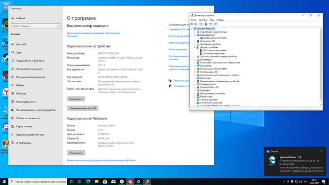Viewport: 329px width, 185px height.
Task: Open Settings gear icon on taskbar
Action: [x=139, y=182]
